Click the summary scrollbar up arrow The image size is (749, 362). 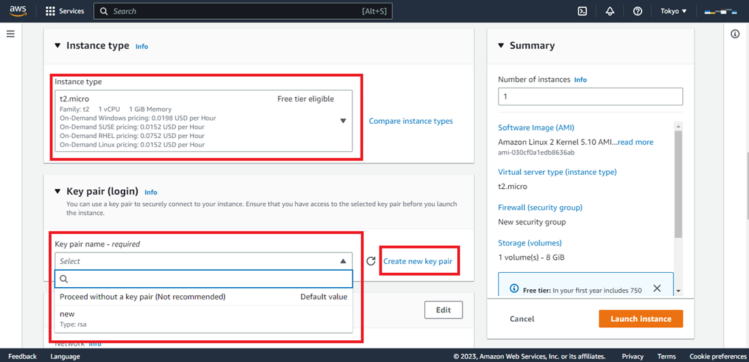(678, 126)
